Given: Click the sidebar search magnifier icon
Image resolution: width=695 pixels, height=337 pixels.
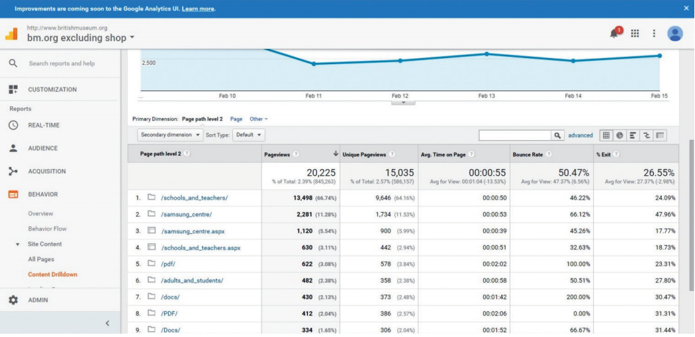Looking at the screenshot, I should 13,63.
